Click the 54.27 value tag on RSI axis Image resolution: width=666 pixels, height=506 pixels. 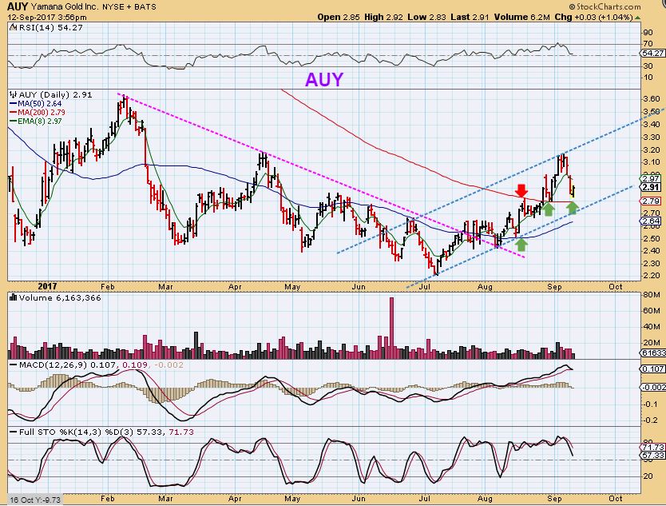coord(653,53)
